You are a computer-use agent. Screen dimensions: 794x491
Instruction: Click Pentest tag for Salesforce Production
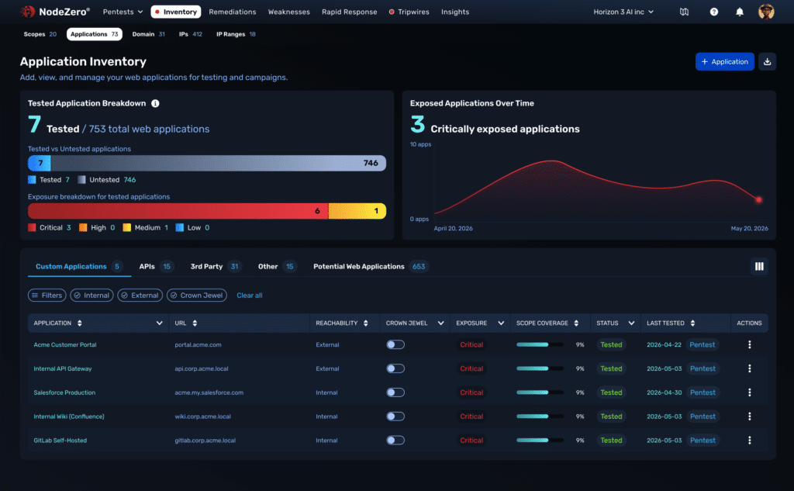click(x=703, y=392)
